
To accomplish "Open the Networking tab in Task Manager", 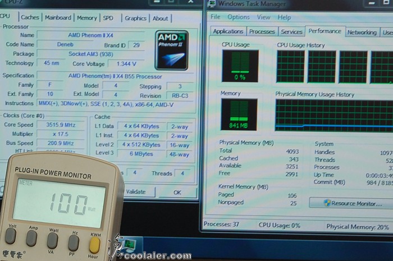I will click(x=362, y=33).
